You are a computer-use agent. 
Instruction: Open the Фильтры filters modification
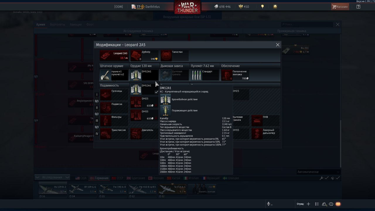pyautogui.click(x=114, y=121)
